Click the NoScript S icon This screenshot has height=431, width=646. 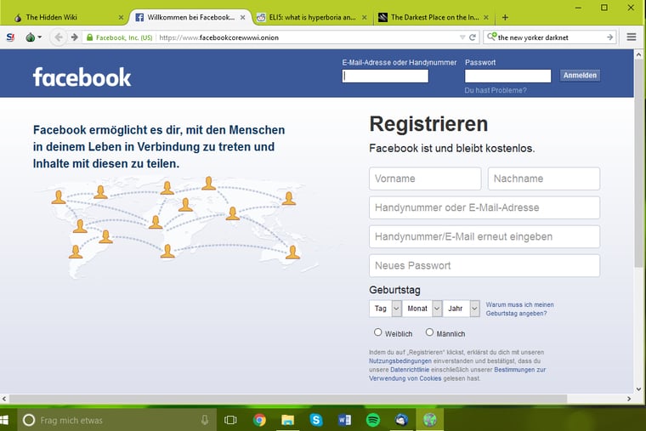(10, 37)
